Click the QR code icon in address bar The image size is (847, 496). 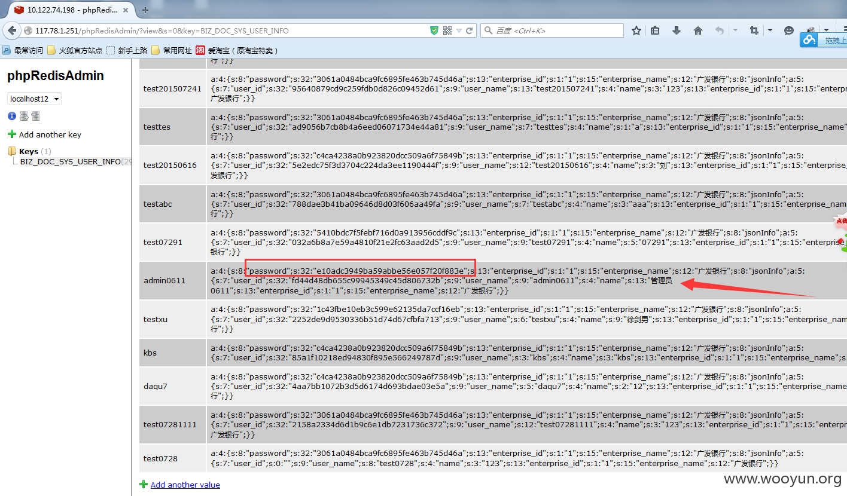(x=447, y=30)
